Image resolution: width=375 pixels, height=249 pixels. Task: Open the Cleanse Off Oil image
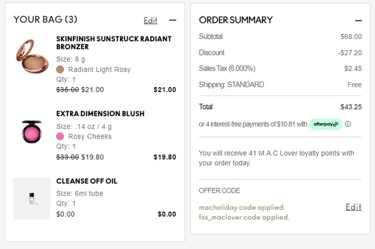(32, 198)
